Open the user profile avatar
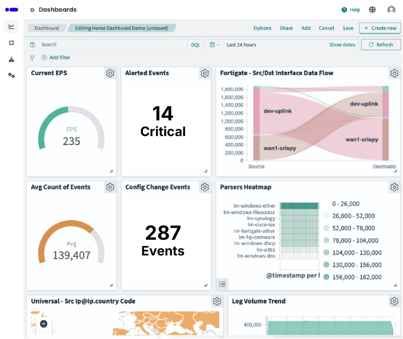403x339 pixels. (391, 10)
